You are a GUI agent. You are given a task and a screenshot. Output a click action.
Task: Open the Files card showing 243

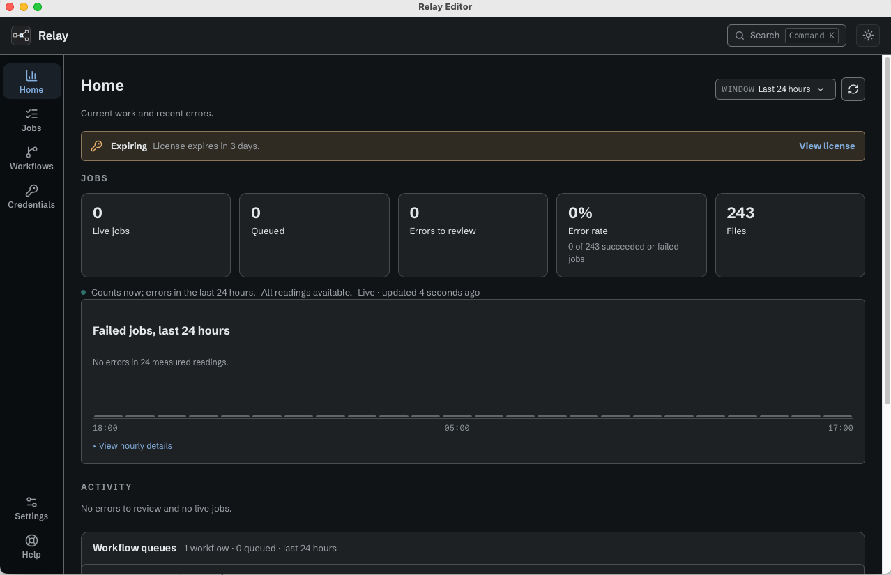point(790,236)
